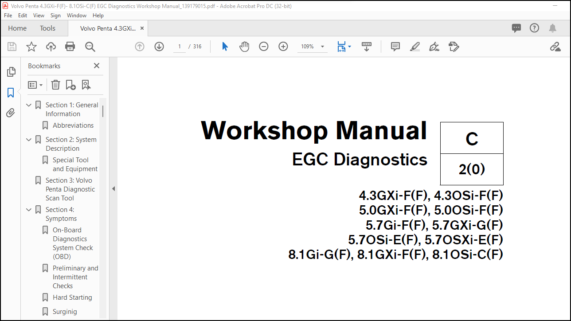Collapse the navigation pane with the side arrow
Viewport: 571px width, 321px height.
tap(113, 188)
